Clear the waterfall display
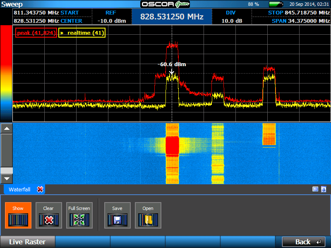331x248 pixels. 48,215
